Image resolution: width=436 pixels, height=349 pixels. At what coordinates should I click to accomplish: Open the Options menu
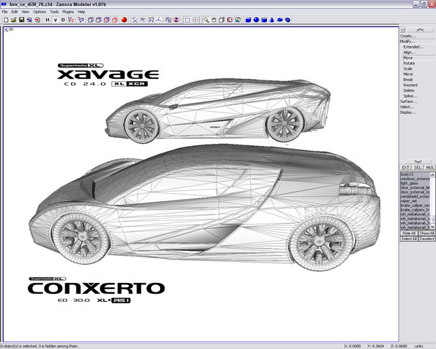tap(40, 12)
